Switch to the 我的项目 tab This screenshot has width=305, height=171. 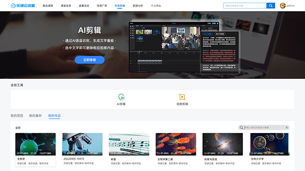pyautogui.click(x=17, y=116)
